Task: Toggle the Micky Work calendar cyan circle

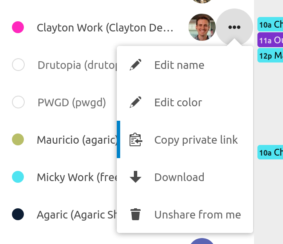Action: point(18,177)
